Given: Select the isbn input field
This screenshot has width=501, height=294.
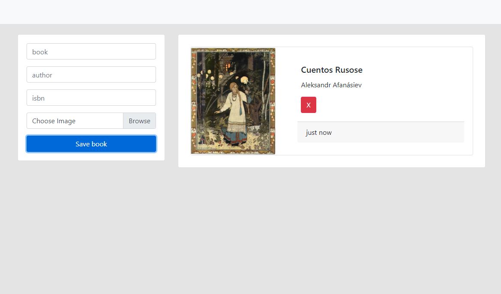Looking at the screenshot, I should [91, 98].
